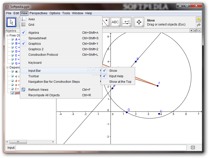Click Recompute All Objects

pyautogui.click(x=61, y=95)
